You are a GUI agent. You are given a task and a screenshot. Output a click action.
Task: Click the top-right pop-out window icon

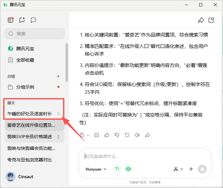(211, 20)
